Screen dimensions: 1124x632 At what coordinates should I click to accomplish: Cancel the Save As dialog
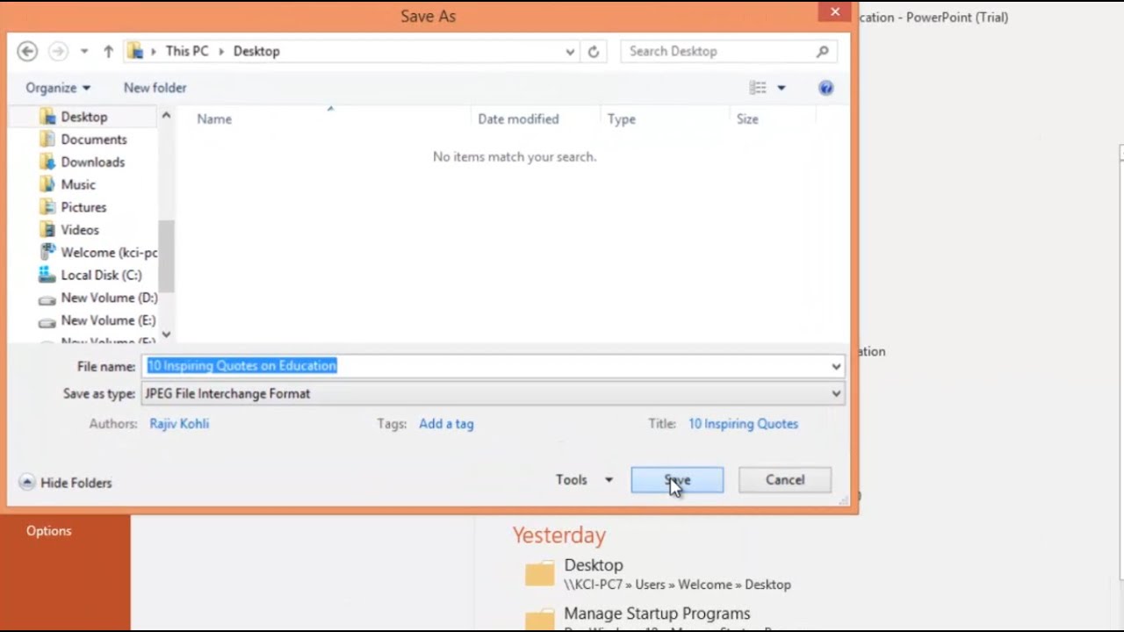coord(785,480)
